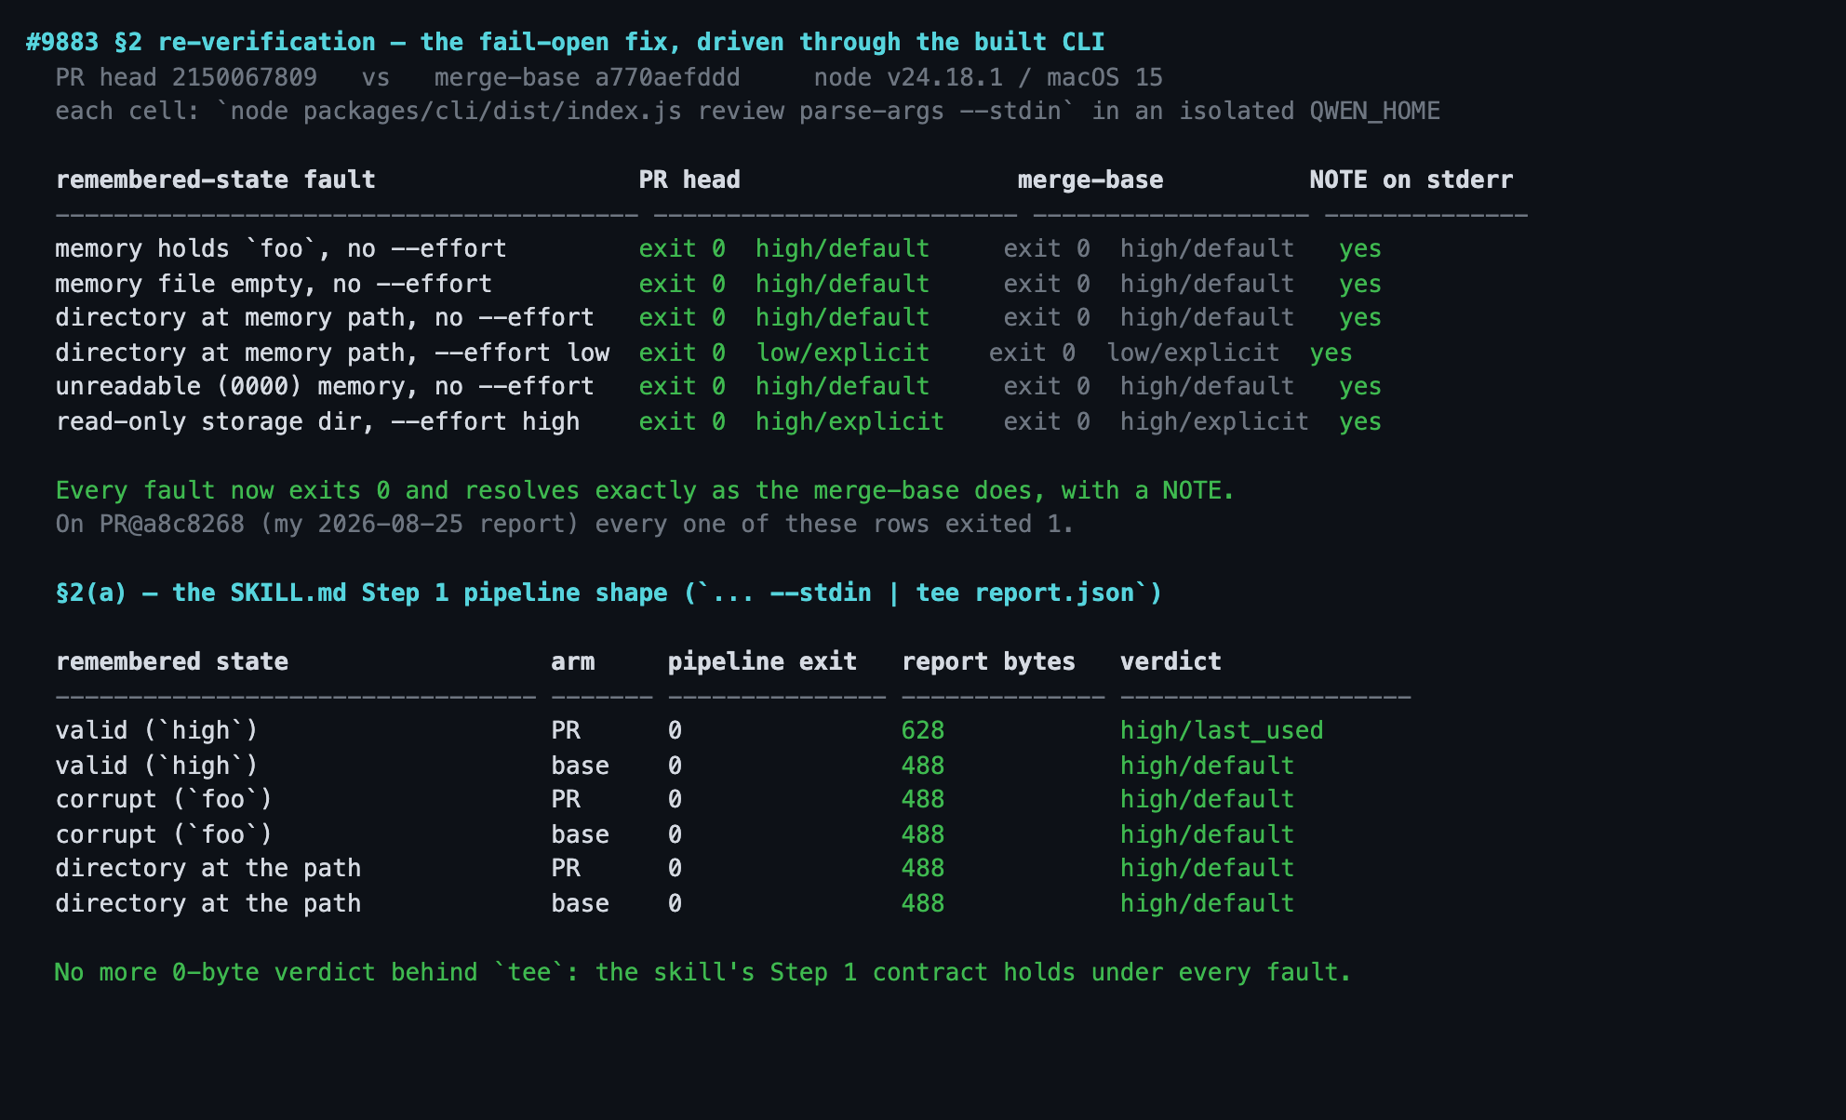Click the 'pipeline exit' column header
The height and width of the screenshot is (1120, 1846).
coord(762,661)
